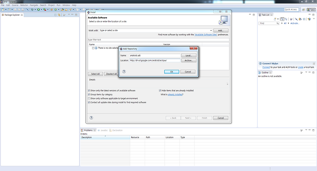Screen dimensions: 317x171
Task: Toggle Contact all update sites checkbox
Action: click(89, 102)
